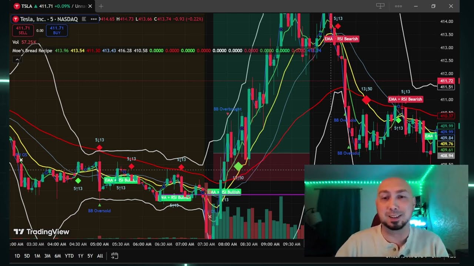
Task: Open the window layout icon in title bar
Action: (x=380, y=6)
